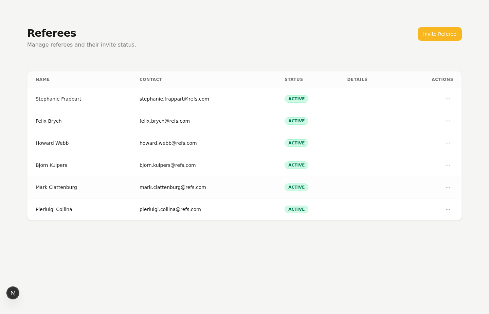Select Pierluigi Collina's name in the table
Image resolution: width=489 pixels, height=314 pixels.
point(54,209)
